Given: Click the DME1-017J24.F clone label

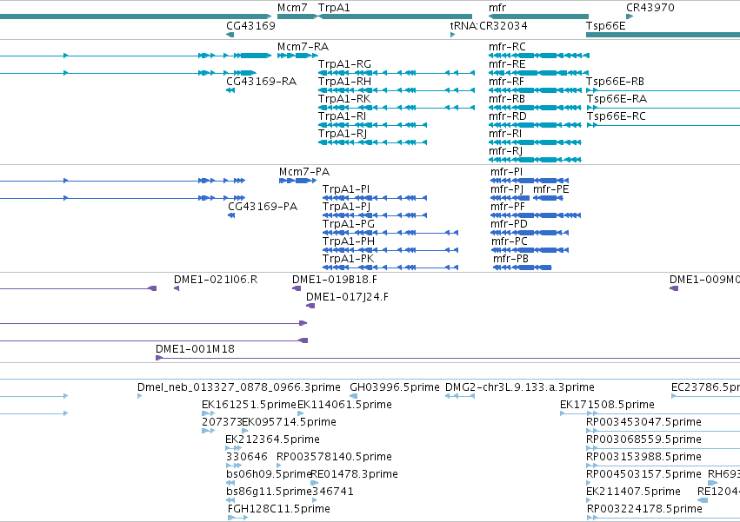Looking at the screenshot, I should pyautogui.click(x=347, y=297).
